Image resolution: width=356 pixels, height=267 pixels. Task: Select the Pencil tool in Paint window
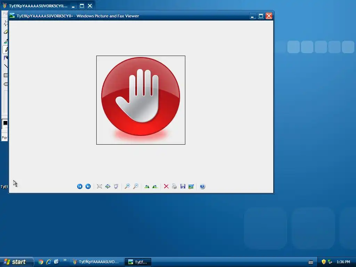(x=6, y=49)
